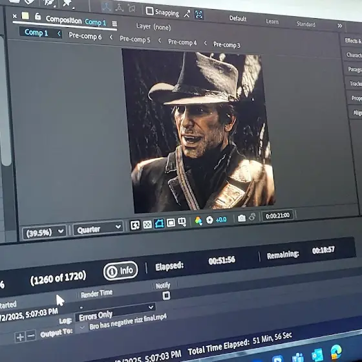Screen dimensions: 362x362
Task: Open Microsoft Teams from taskbar
Action: 298,357
